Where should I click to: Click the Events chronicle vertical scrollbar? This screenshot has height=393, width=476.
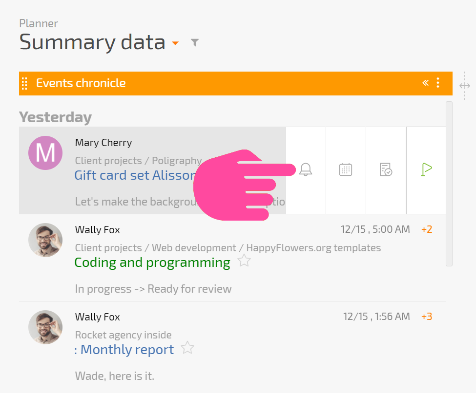point(449,184)
